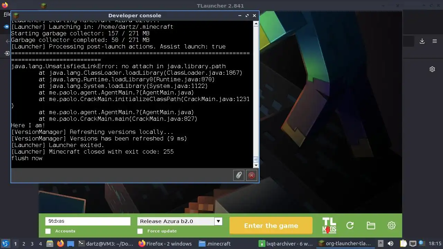Click the 18:15 clock in taskbar
The image size is (443, 249).
coord(435,243)
